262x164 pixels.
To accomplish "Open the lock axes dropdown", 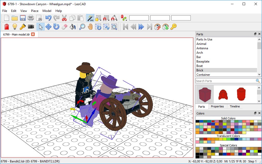I will point(98,18).
